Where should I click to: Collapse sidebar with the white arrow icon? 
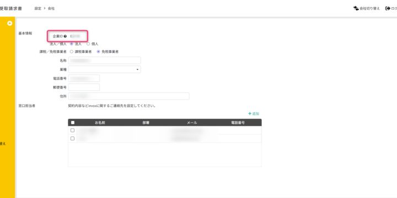(x=9, y=24)
